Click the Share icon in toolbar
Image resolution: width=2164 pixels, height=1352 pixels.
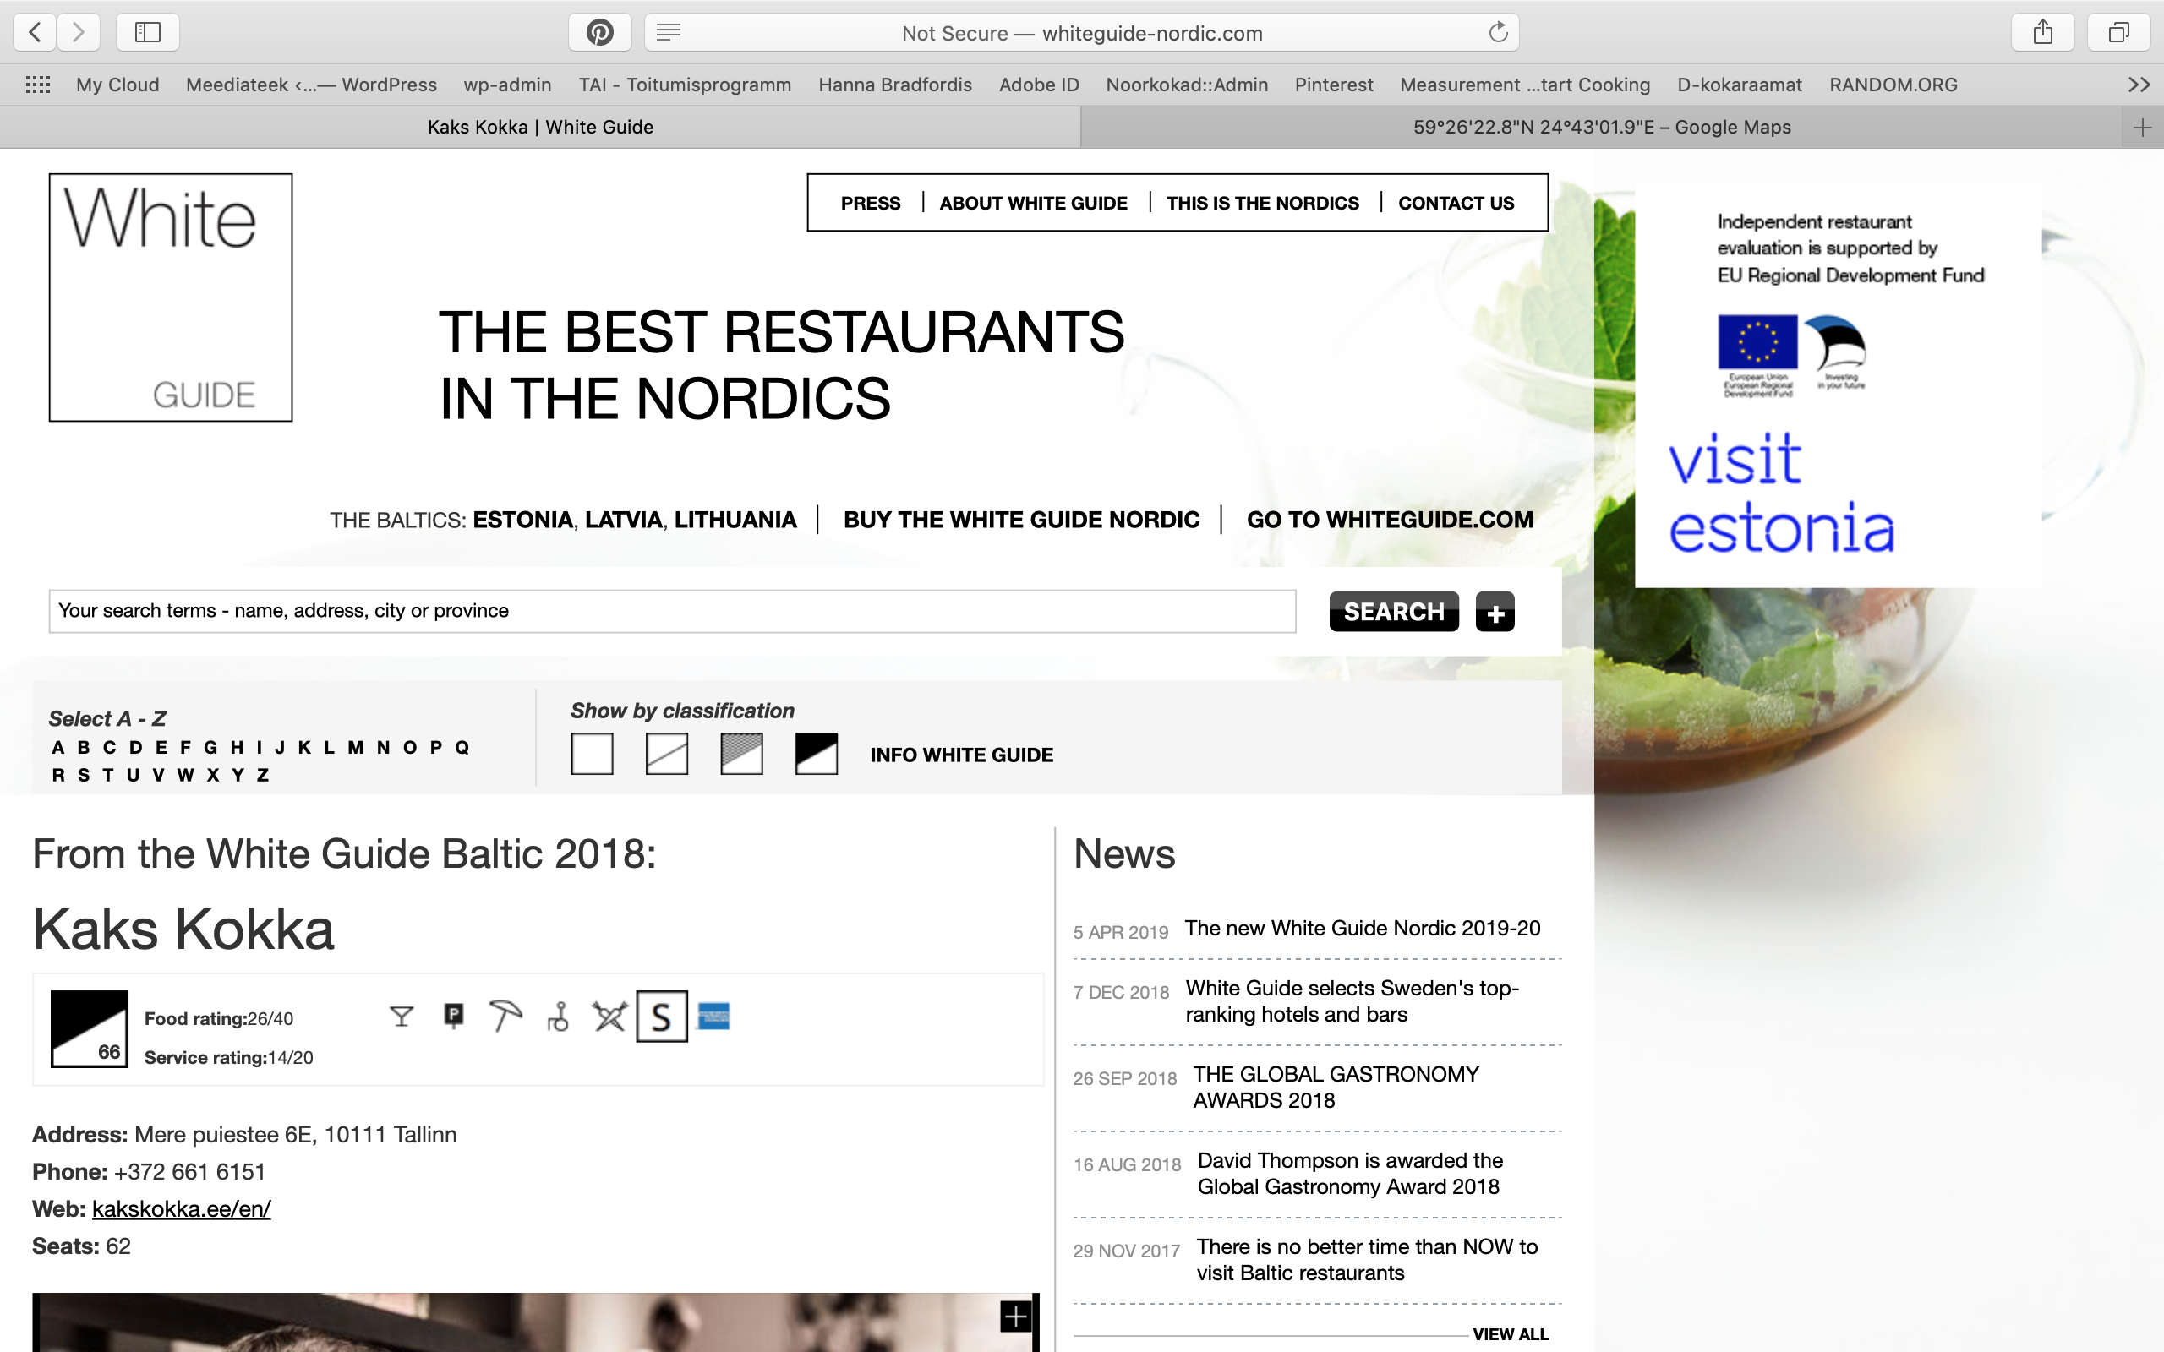pyautogui.click(x=2042, y=33)
